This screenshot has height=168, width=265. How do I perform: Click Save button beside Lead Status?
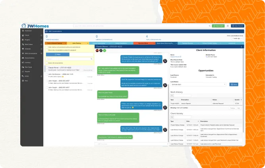(234, 84)
